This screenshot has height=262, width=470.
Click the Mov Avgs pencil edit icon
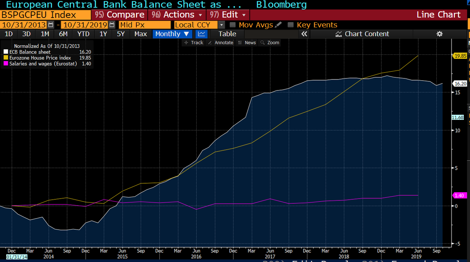[x=278, y=25]
